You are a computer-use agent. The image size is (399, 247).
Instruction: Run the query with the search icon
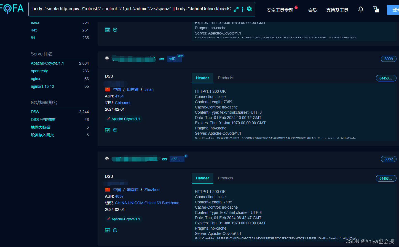point(249,9)
